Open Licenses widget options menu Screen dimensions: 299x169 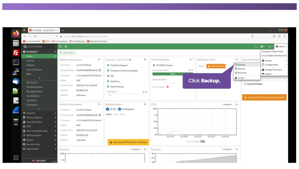[x=145, y=59]
